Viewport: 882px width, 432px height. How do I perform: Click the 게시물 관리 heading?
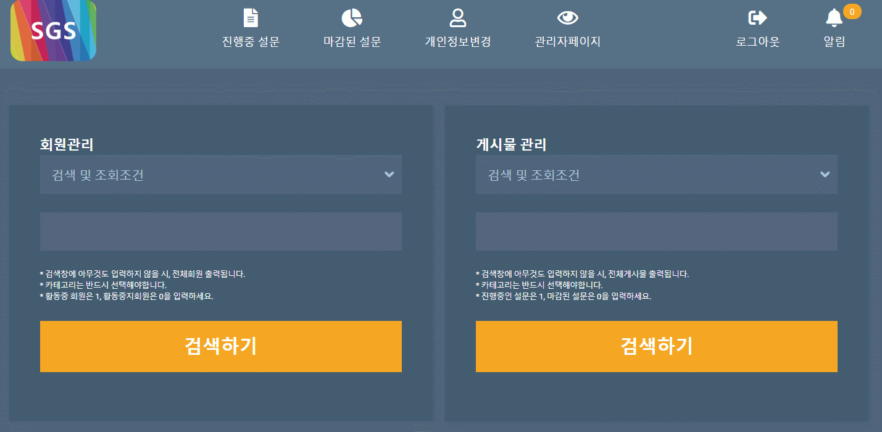pos(511,144)
